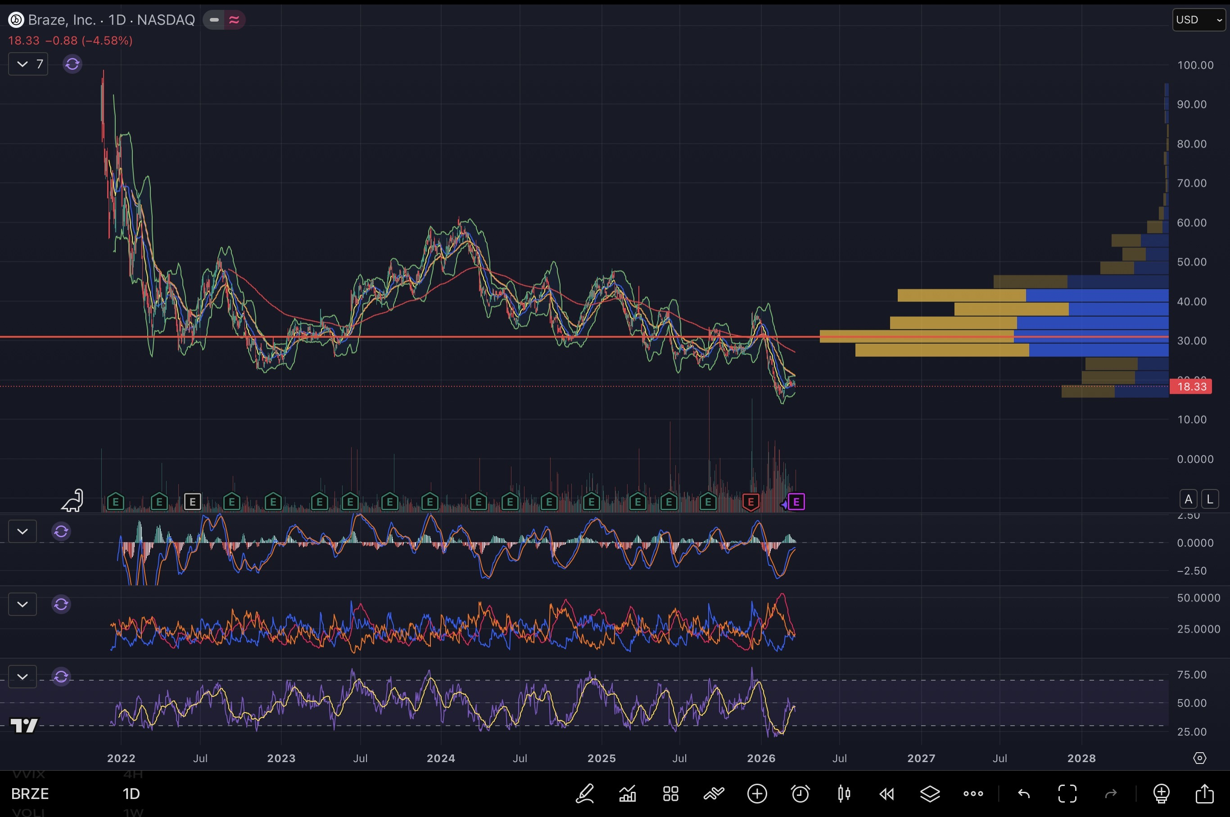The width and height of the screenshot is (1230, 817).
Task: Toggle log scale with L button
Action: click(1210, 499)
